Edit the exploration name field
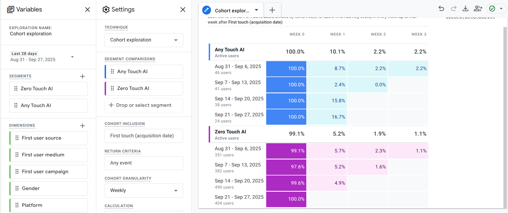This screenshot has width=508, height=213. [x=31, y=34]
